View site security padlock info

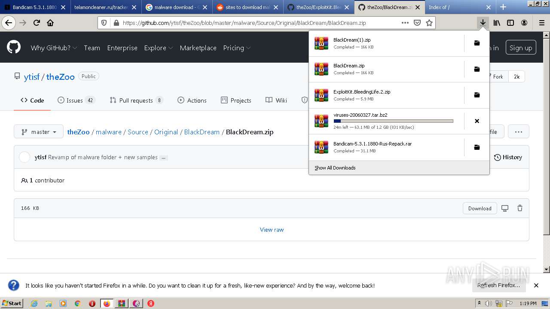(x=116, y=23)
